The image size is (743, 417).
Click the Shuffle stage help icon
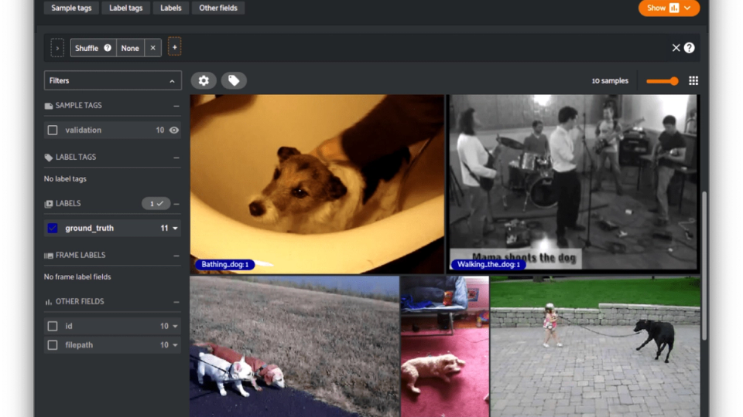[108, 48]
